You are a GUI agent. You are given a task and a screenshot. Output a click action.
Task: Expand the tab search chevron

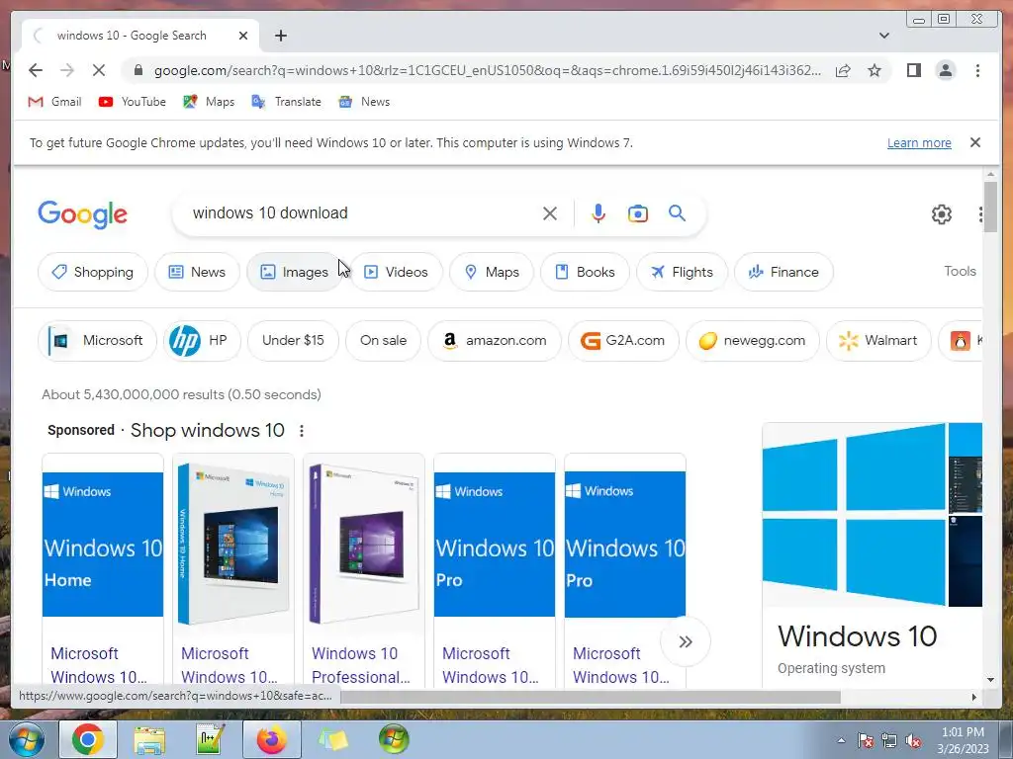pyautogui.click(x=883, y=36)
